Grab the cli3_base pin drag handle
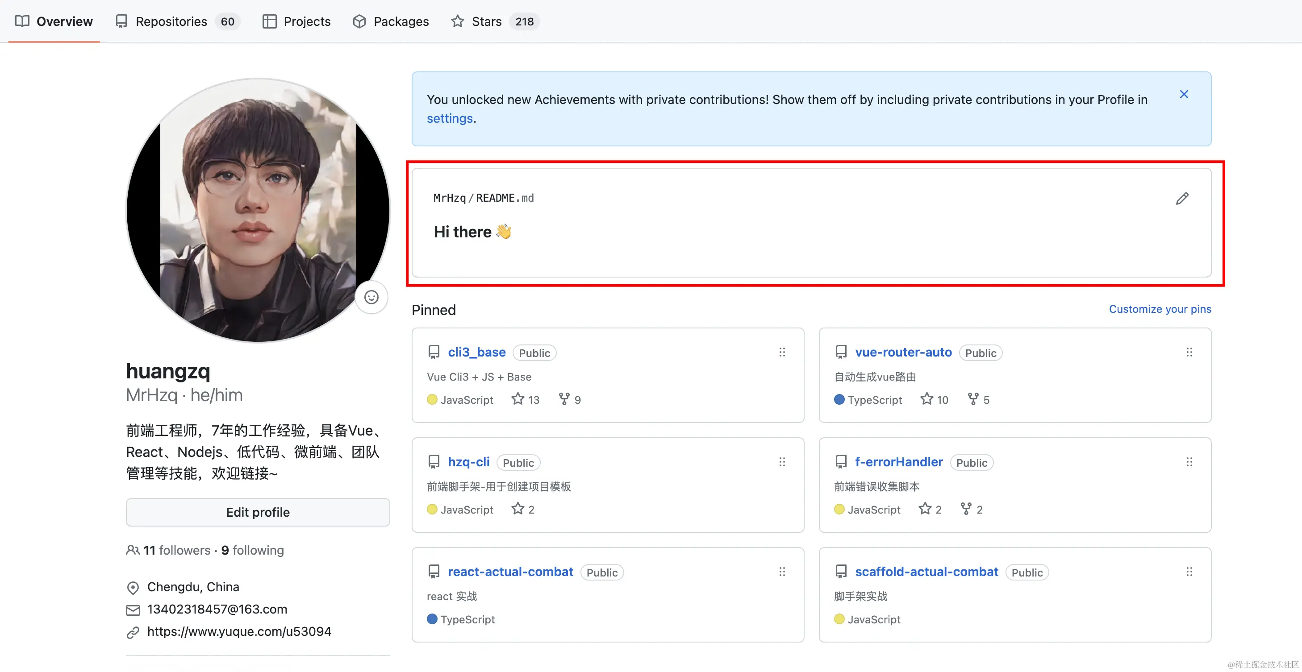This screenshot has height=672, width=1302. 782,352
